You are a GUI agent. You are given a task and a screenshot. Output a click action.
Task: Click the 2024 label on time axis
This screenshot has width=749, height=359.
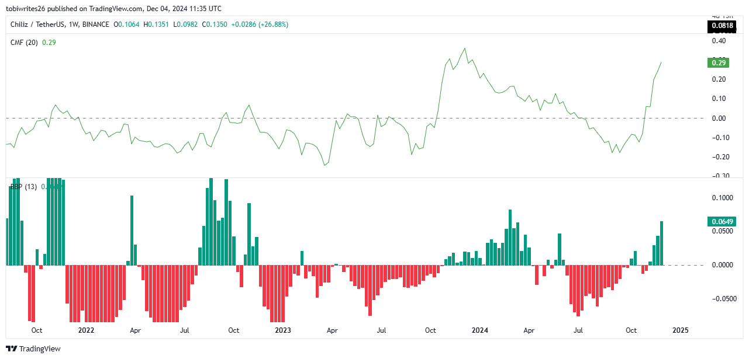[480, 330]
